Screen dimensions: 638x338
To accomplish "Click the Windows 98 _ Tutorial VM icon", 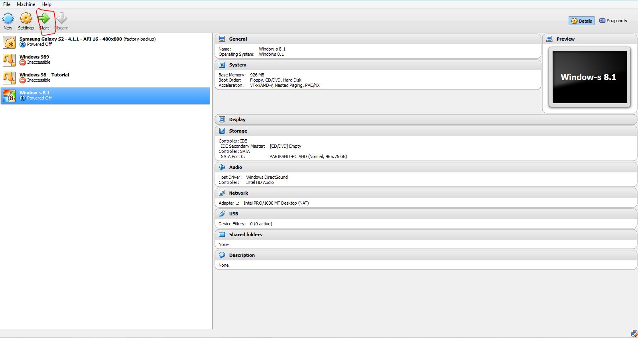I will pos(9,78).
